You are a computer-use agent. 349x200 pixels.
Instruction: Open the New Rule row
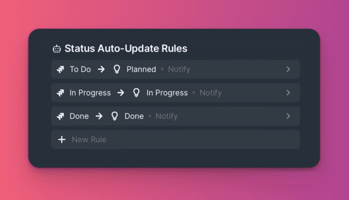(x=176, y=140)
